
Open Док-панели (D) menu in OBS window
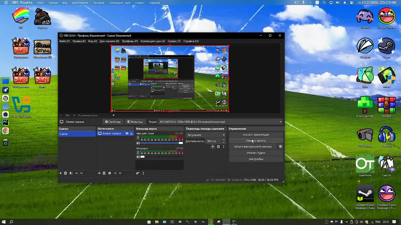coord(110,41)
